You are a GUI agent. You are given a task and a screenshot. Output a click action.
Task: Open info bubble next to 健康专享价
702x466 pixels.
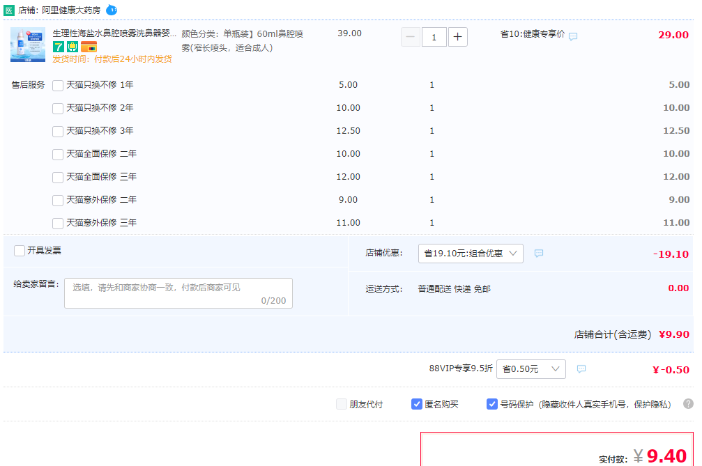coord(572,37)
